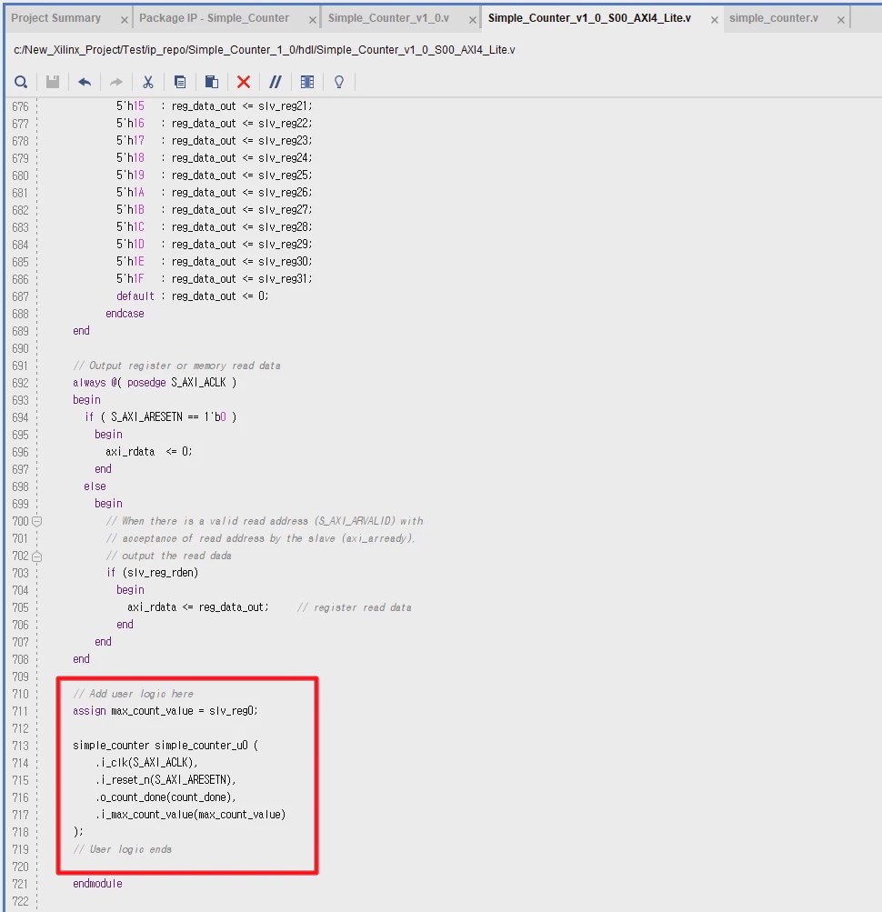Click line number 713 in gutter
This screenshot has width=882, height=912.
click(20, 746)
